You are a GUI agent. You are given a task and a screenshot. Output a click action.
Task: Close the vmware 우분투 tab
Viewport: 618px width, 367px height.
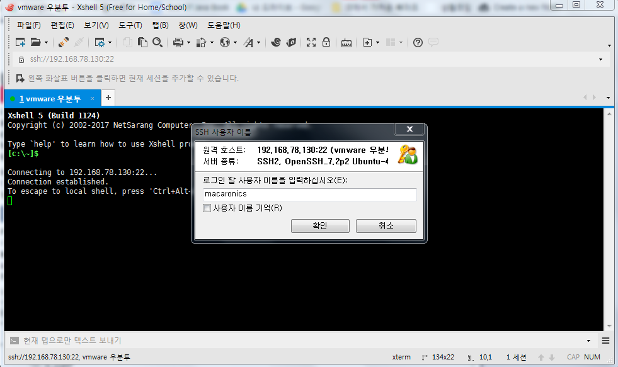[92, 98]
